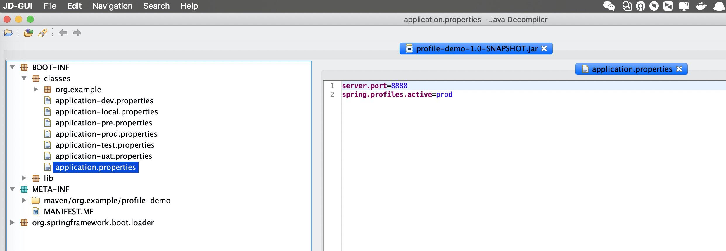726x251 pixels.
Task: Click the maven folder icon
Action: (x=36, y=201)
